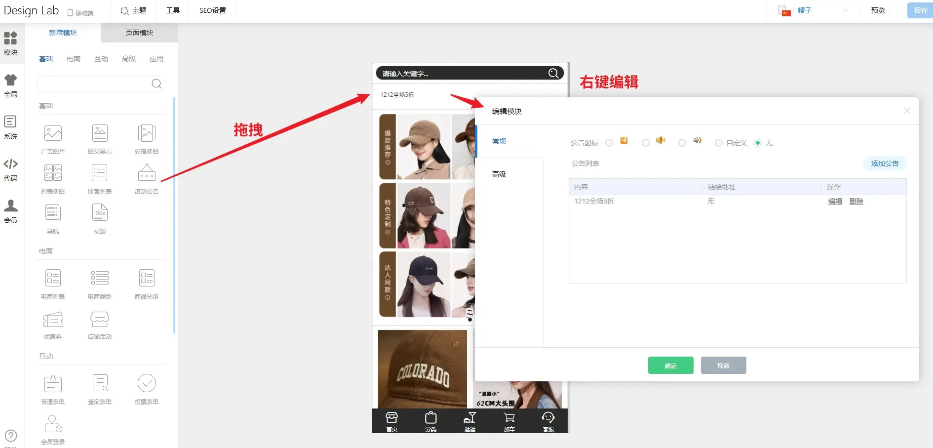Select the 自定义 announcement icon radio

pyautogui.click(x=719, y=143)
